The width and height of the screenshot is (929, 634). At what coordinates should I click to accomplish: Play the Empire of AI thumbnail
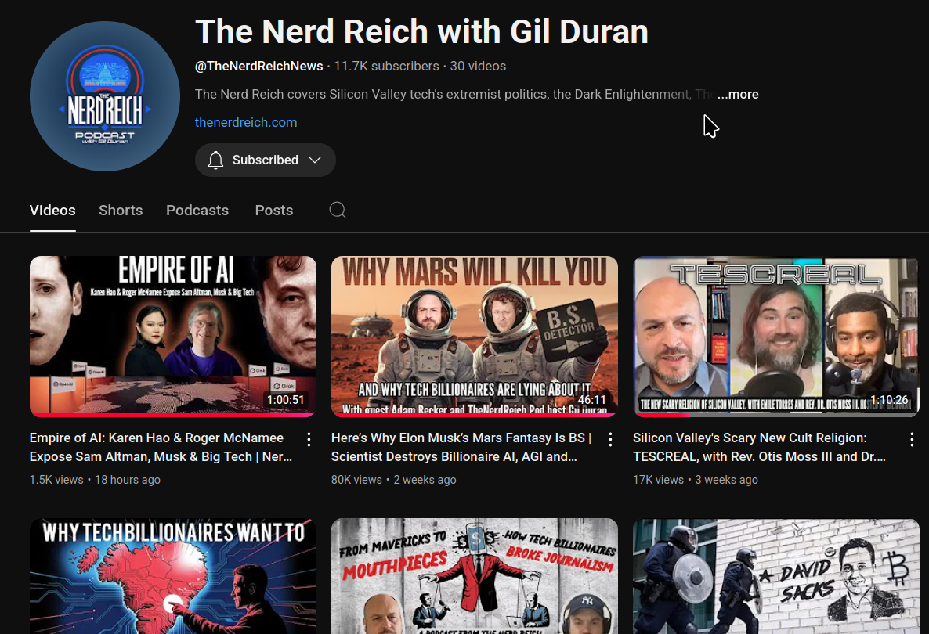[x=173, y=337]
